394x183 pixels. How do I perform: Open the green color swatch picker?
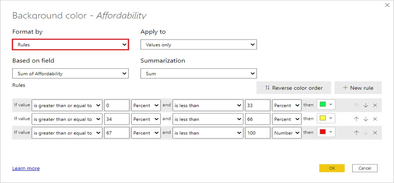[326, 105]
